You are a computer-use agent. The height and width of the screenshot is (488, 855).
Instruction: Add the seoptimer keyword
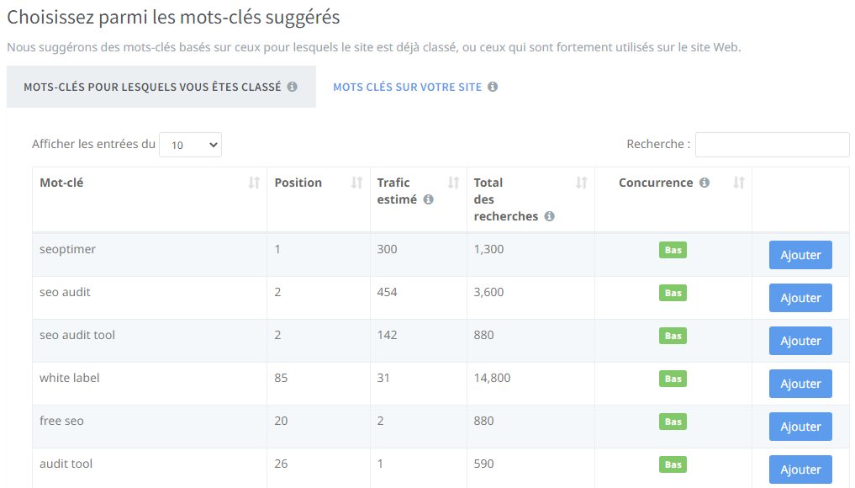pos(800,255)
